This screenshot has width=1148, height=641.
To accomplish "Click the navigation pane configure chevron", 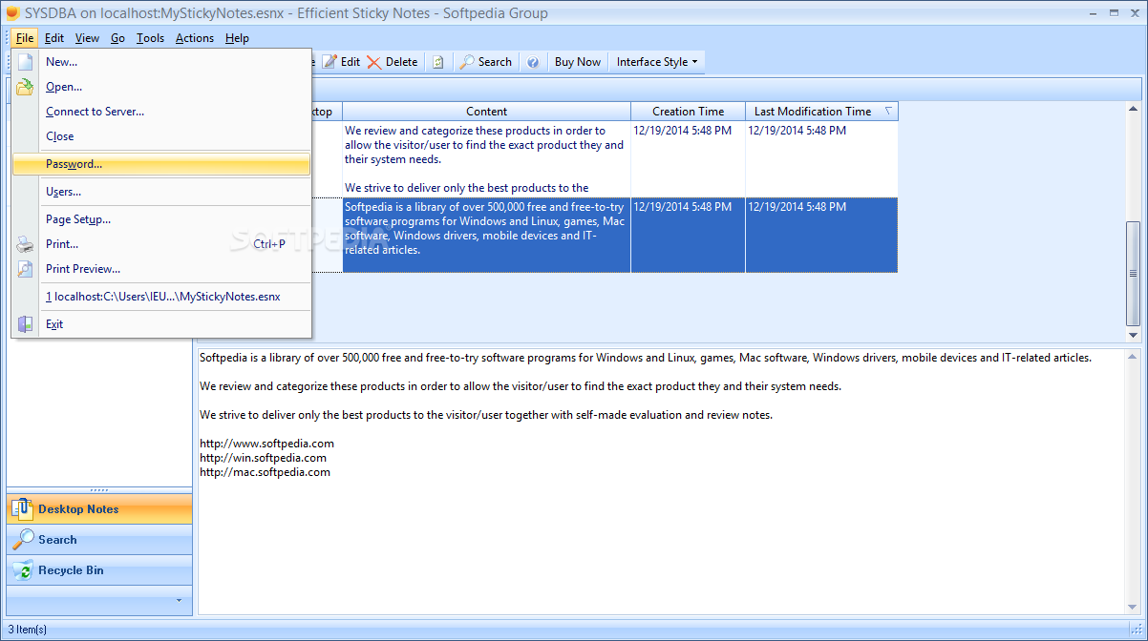I will (x=178, y=600).
